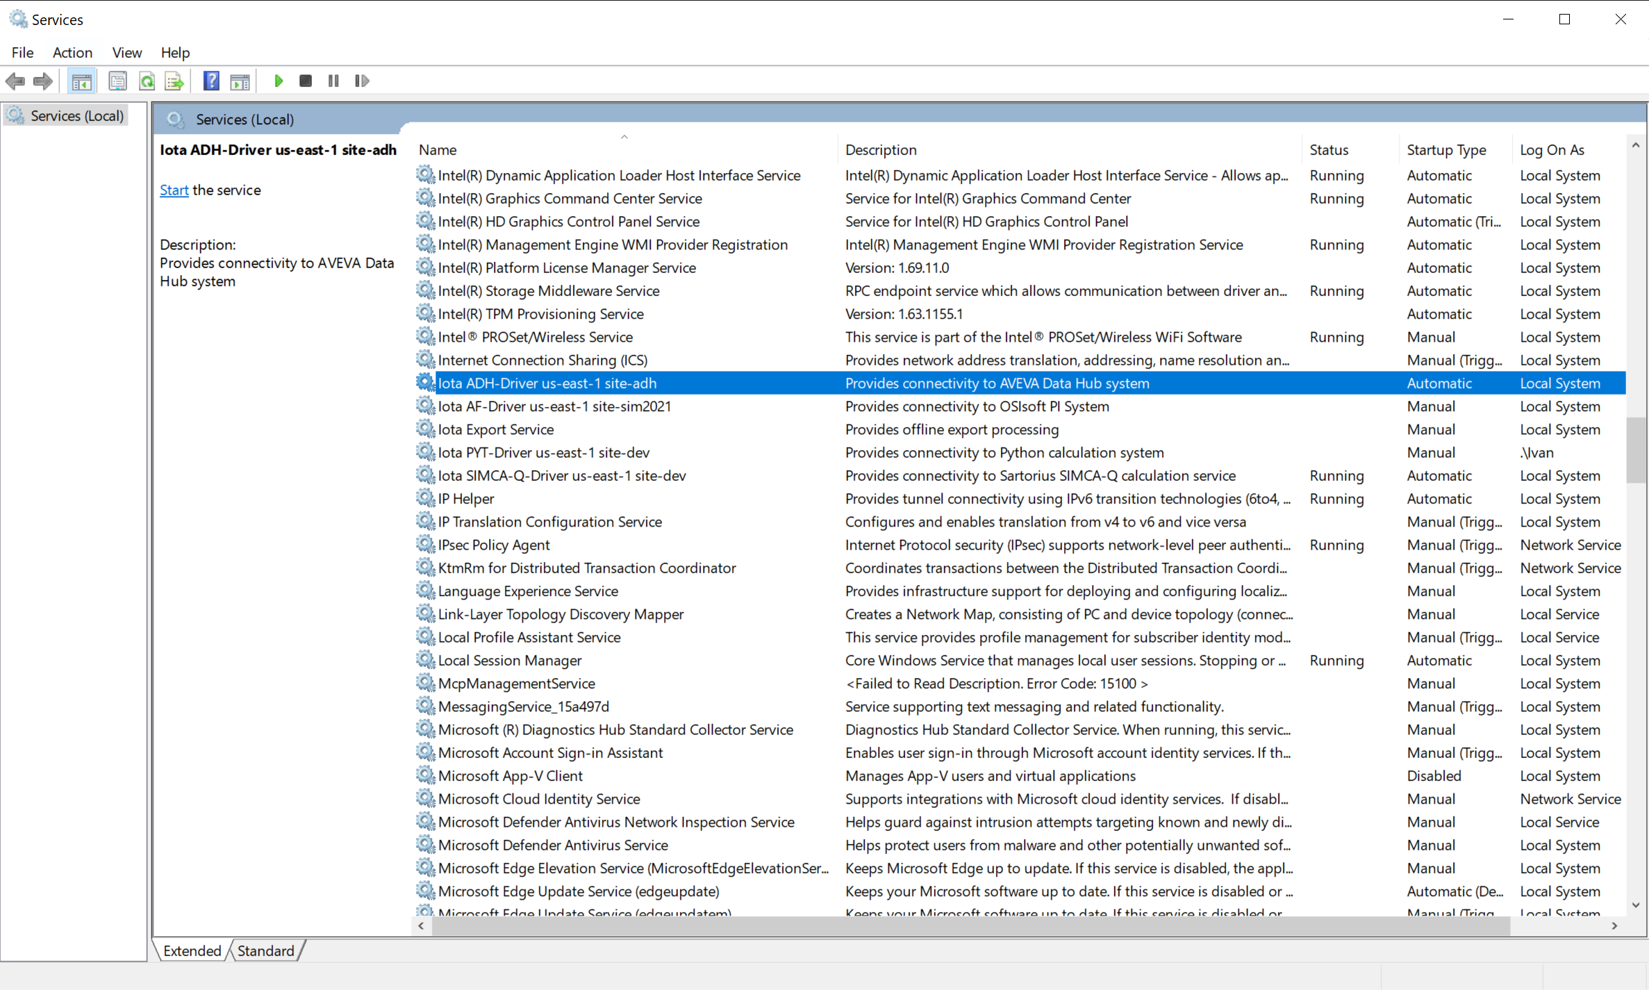The width and height of the screenshot is (1649, 990).
Task: Click the Restart Service toolbar icon
Action: coord(362,81)
